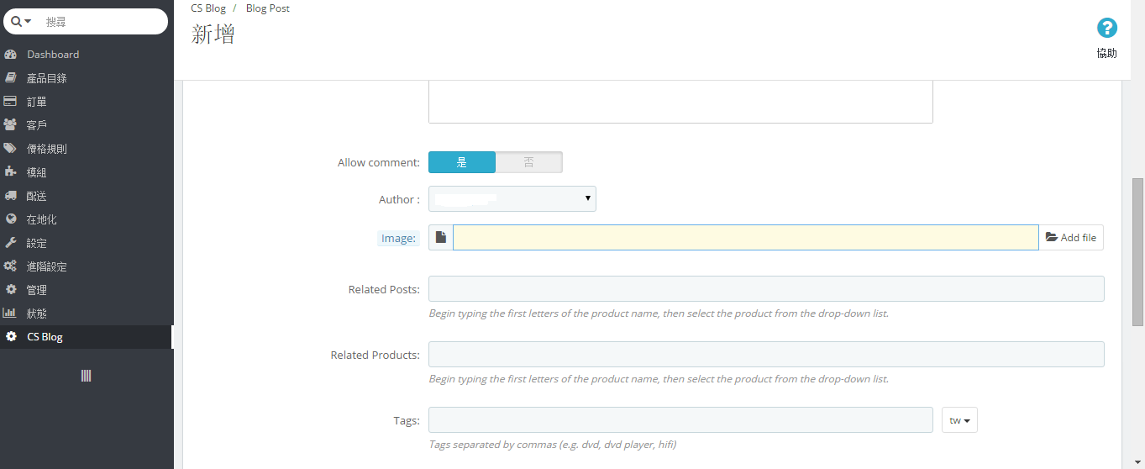
Task: Click the page vertical scrollbar thumb
Action: (1138, 250)
